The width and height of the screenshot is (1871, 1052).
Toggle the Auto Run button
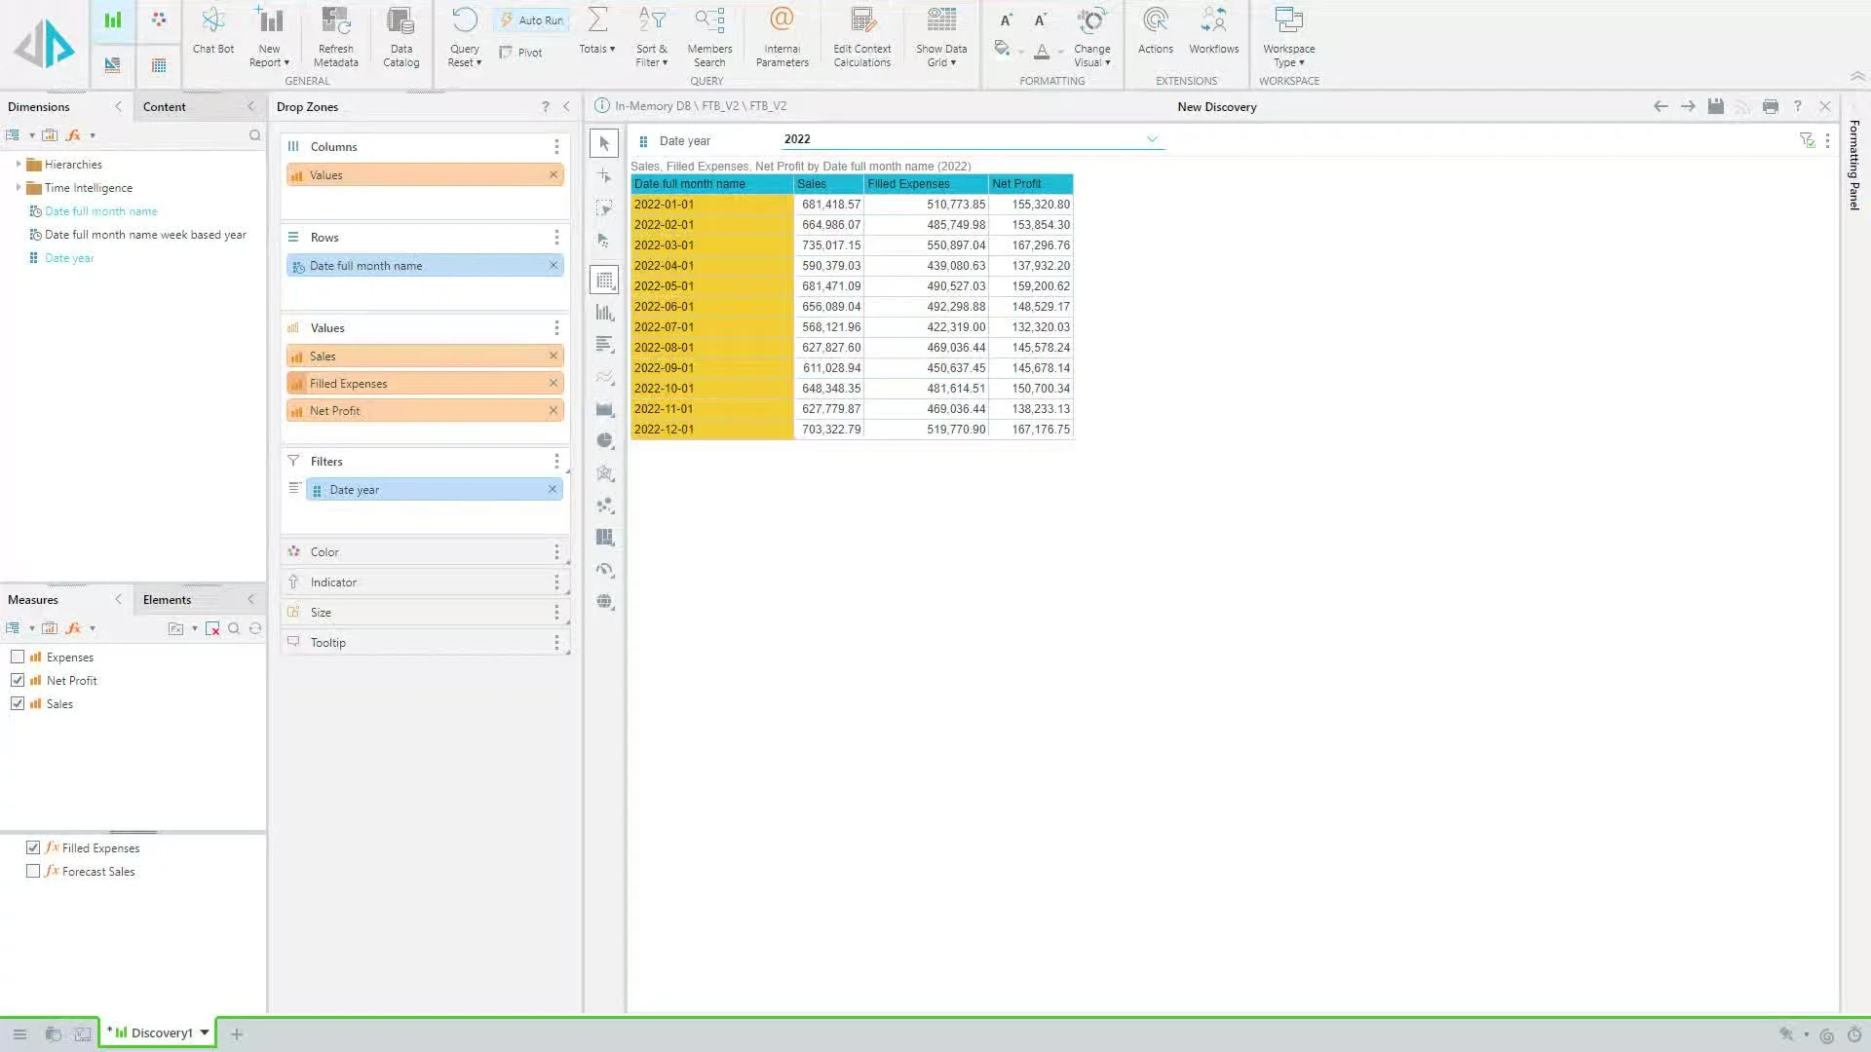coord(532,20)
